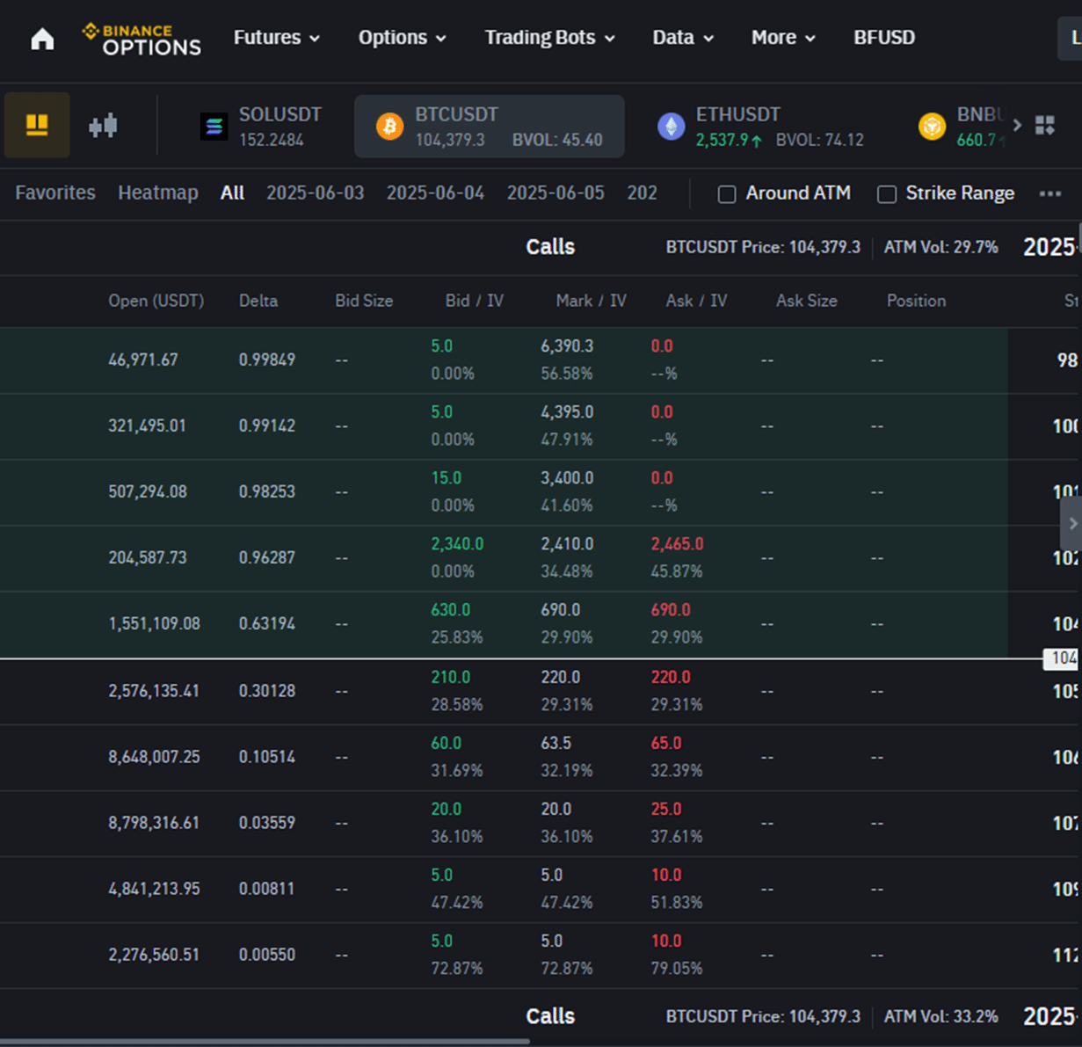
Task: Click the upper BTCUSDT Price: 104,379.3 label
Action: (x=763, y=248)
